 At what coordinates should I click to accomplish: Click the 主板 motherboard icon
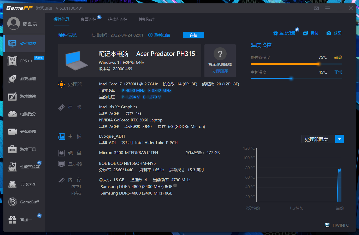coord(61,137)
